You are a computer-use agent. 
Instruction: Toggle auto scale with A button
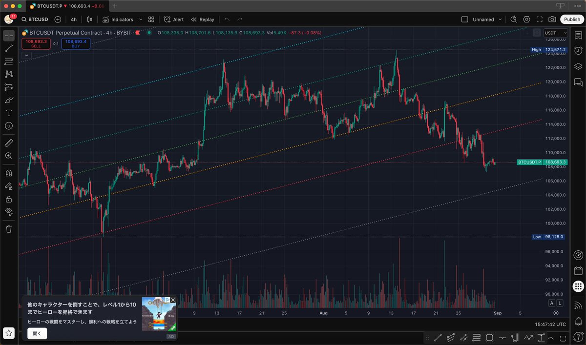(551, 303)
